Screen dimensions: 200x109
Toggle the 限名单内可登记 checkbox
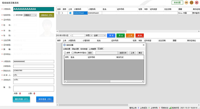[x=73, y=53]
